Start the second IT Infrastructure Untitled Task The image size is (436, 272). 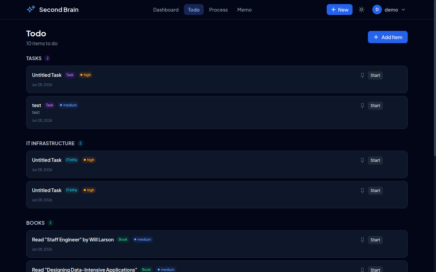(x=375, y=191)
